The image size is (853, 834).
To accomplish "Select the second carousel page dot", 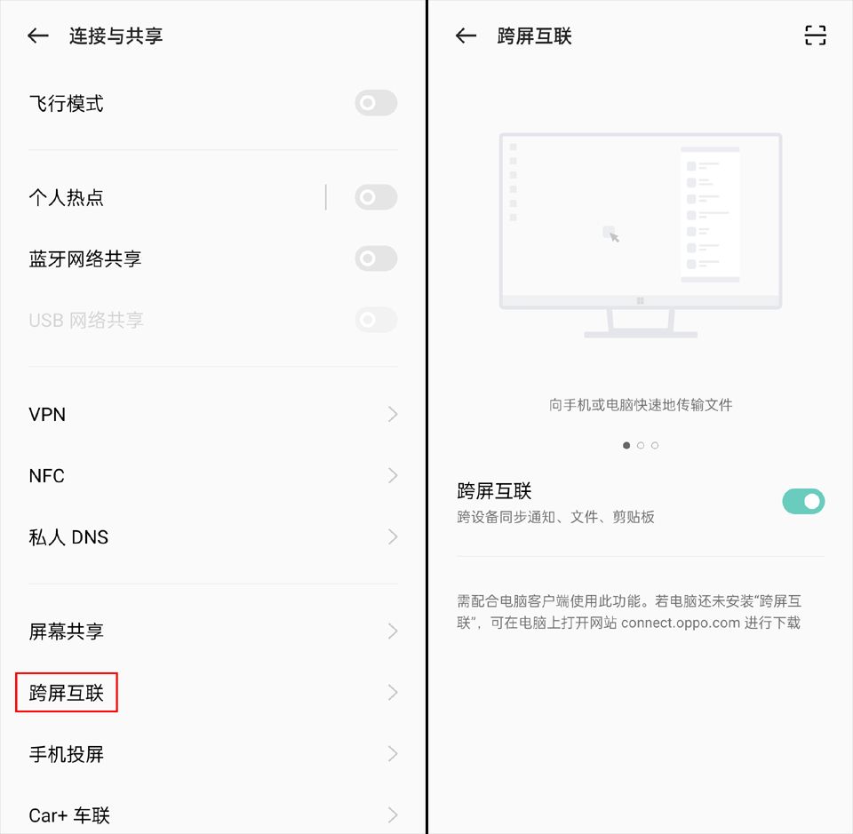I will [x=641, y=445].
